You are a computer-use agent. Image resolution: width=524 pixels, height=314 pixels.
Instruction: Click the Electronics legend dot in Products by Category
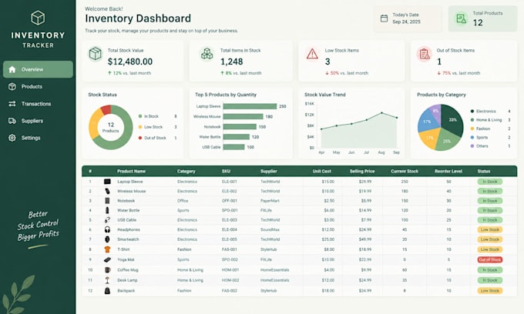pyautogui.click(x=472, y=111)
